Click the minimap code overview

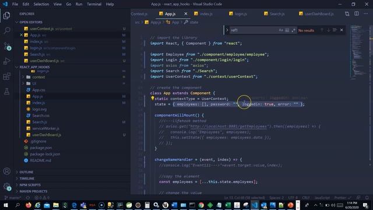359,52
